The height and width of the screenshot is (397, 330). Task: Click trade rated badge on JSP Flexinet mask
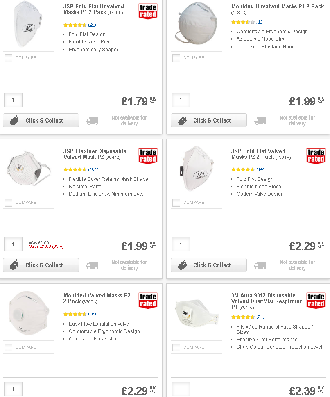(148, 156)
